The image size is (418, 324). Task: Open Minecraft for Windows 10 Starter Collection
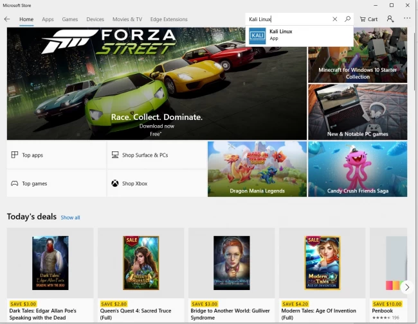[358, 55]
